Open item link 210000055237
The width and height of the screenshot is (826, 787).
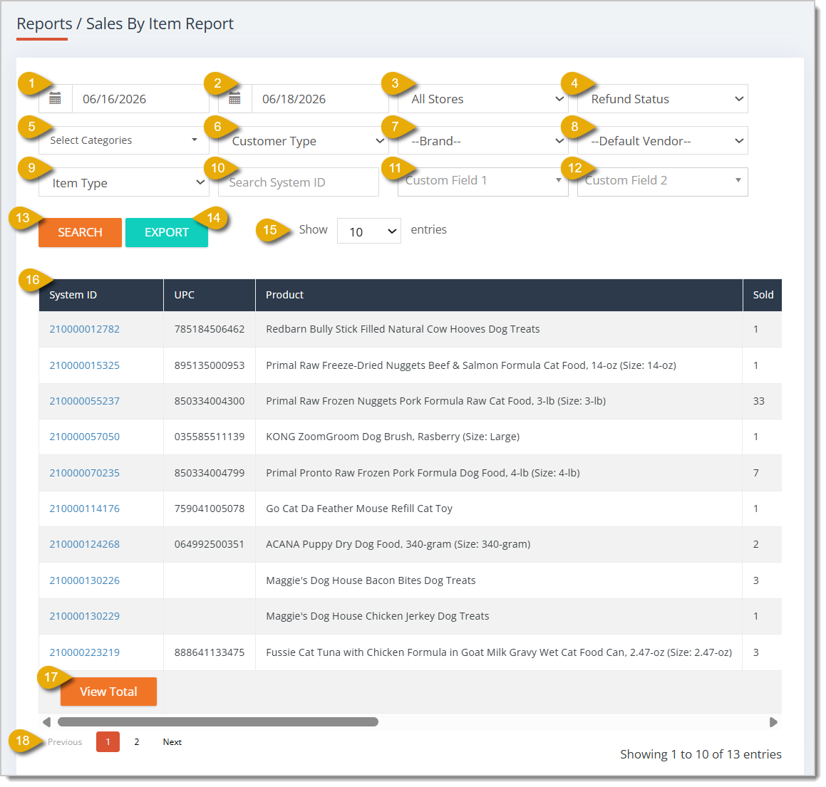coord(84,401)
